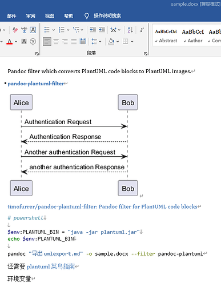This screenshot has width=221, height=286.
Task: Select the Justify alignment icon
Action: 74,41
